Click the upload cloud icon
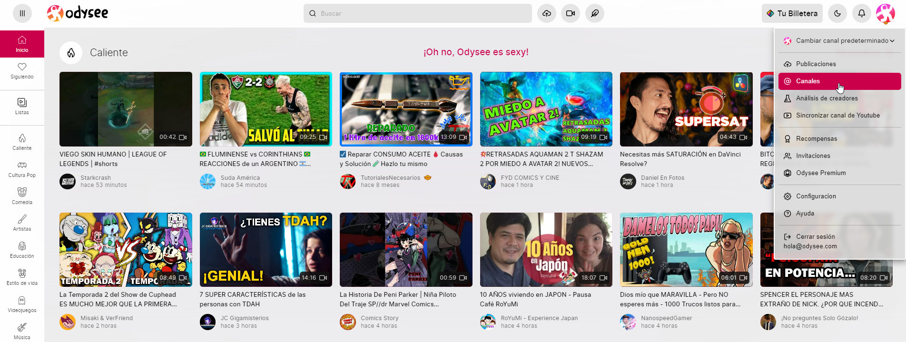This screenshot has height=342, width=906. coord(547,13)
